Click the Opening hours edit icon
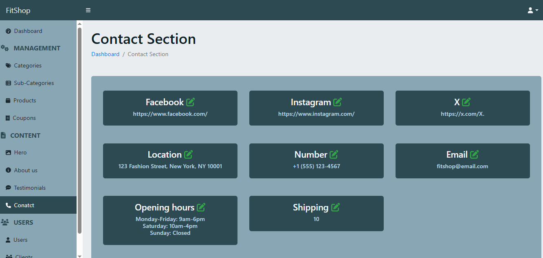543x258 pixels. 201,207
